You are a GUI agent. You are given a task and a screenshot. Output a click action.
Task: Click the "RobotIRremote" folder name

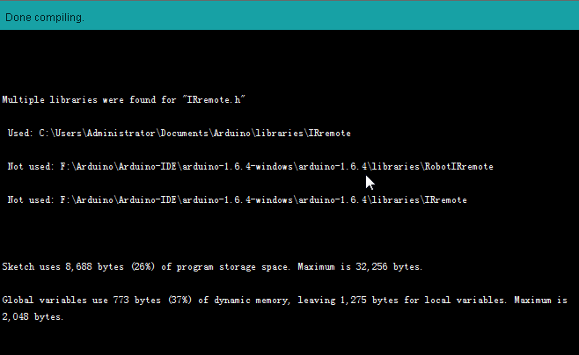click(x=459, y=166)
